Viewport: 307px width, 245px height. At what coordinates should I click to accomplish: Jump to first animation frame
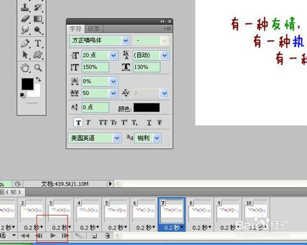coord(25,236)
